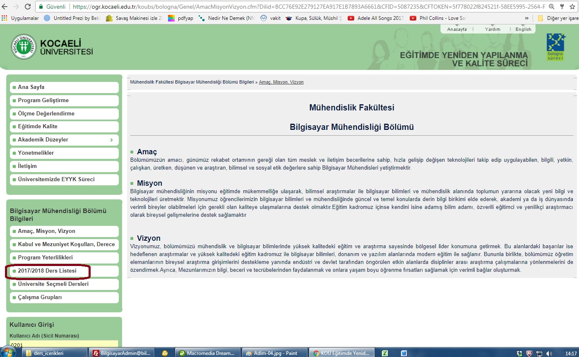Click the volume speaker icon in system tray
The image size is (579, 357).
(549, 353)
